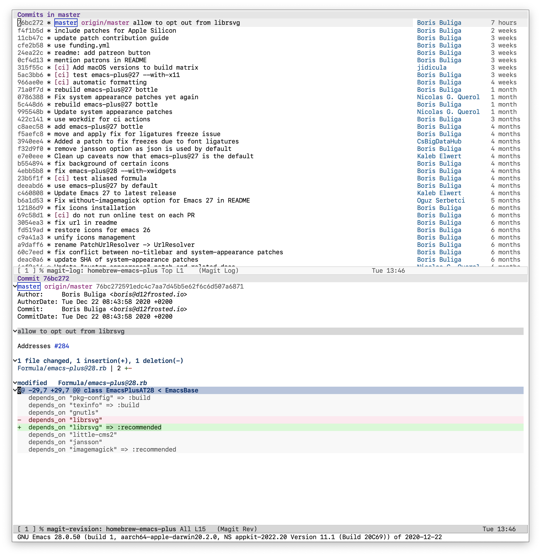Collapse the modified Formula/emacs-plus@28.rb file section
541x556 pixels.
[x=15, y=383]
